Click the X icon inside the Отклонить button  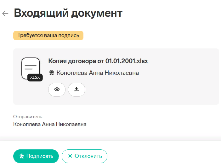point(70,156)
